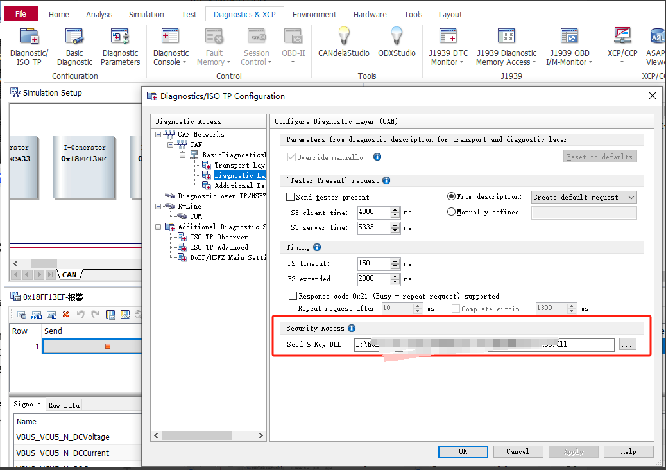Click the undo arrow in 0x18FF13EF toolbar
Screen dimensions: 666x470
[81, 315]
